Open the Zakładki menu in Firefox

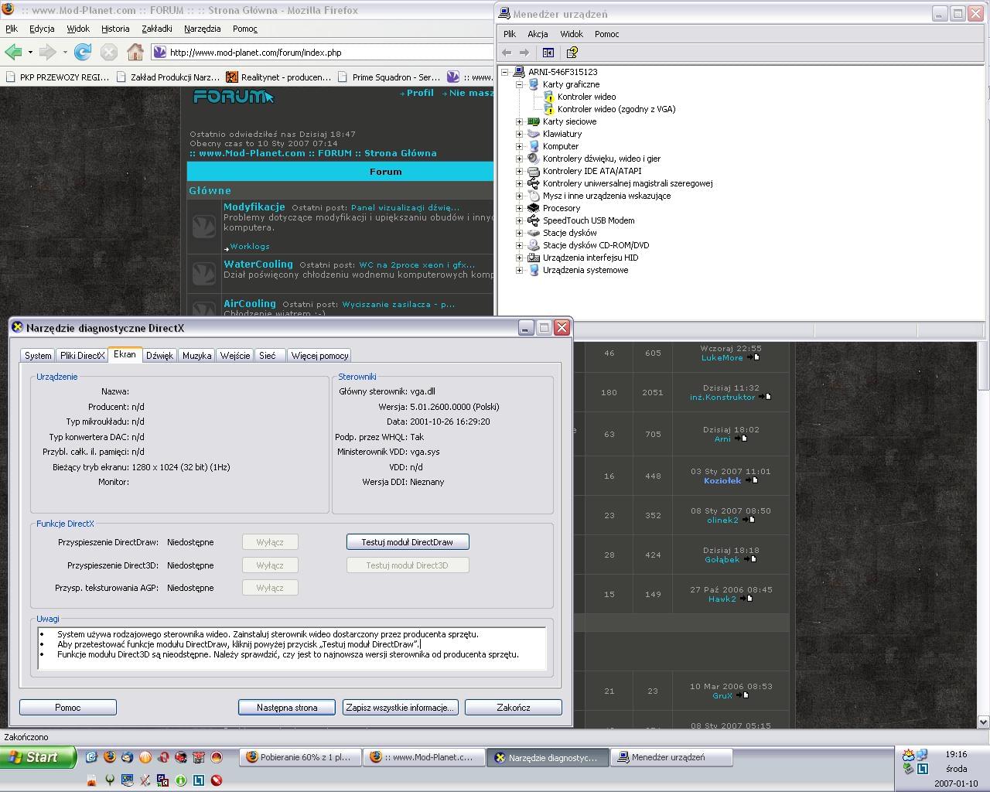(x=157, y=29)
